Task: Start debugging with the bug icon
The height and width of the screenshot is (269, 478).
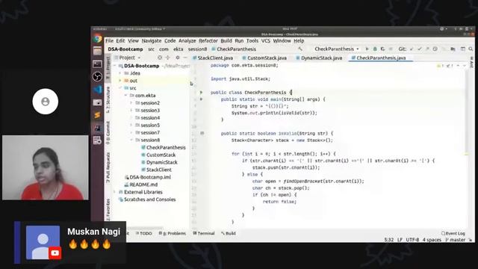Action: click(375, 49)
